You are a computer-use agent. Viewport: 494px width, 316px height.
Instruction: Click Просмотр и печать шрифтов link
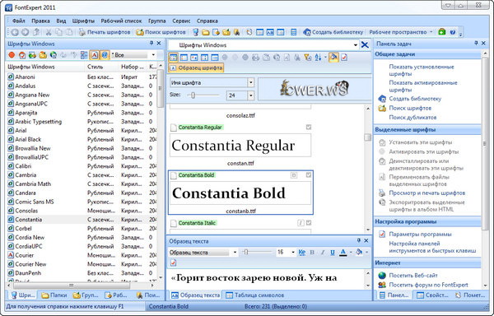tap(426, 193)
